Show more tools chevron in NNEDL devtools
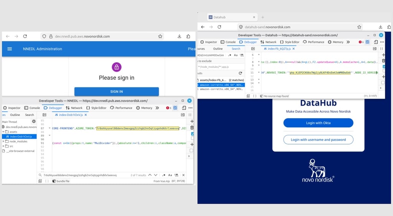Image resolution: width=393 pixels, height=216 pixels. pyautogui.click(x=157, y=108)
